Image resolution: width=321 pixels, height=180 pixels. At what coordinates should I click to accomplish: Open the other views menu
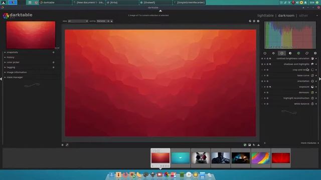303,15
